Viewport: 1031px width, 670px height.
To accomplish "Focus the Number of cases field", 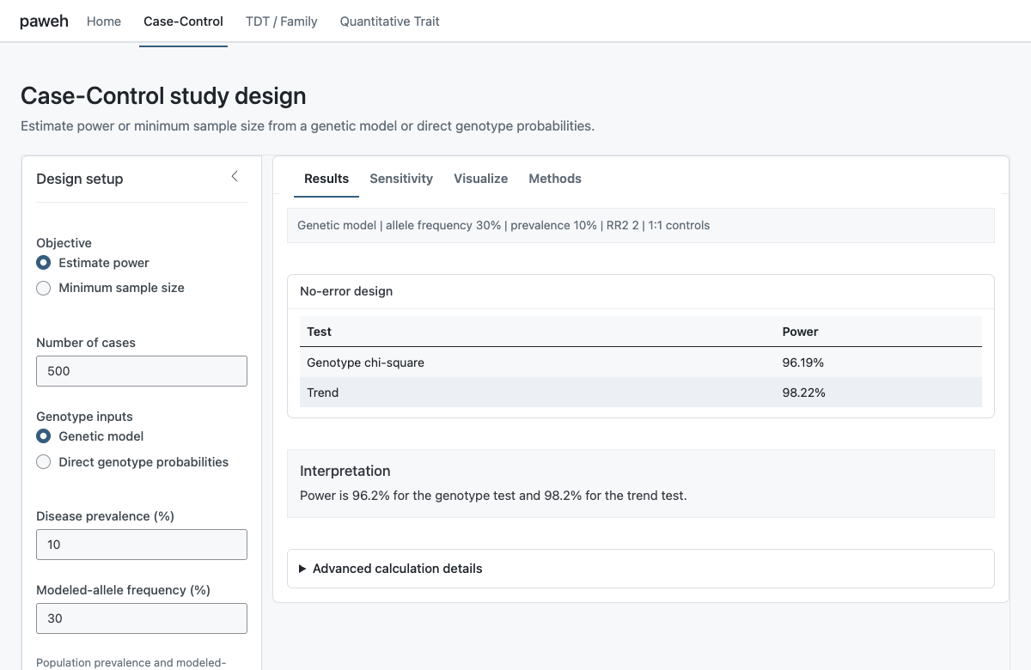I will coord(142,371).
